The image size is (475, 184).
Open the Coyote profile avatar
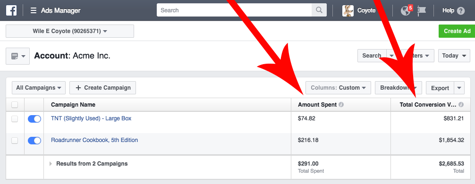348,10
